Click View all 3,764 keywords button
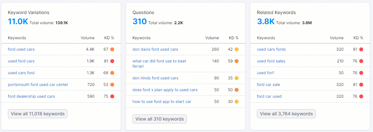 [x=286, y=114]
